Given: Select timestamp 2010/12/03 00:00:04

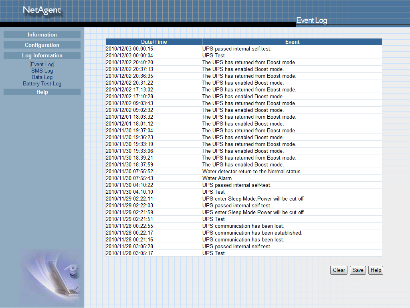Looking at the screenshot, I should 129,55.
